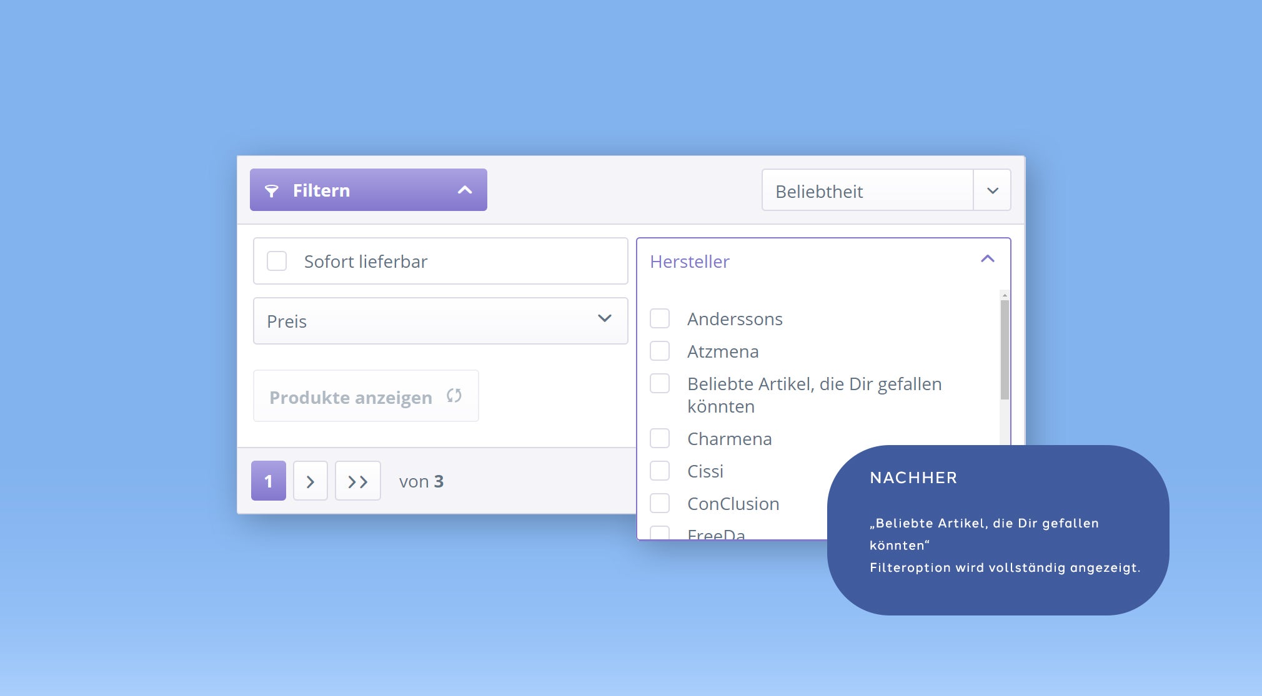Tick the Beliebte Artikel checkbox

tap(660, 383)
